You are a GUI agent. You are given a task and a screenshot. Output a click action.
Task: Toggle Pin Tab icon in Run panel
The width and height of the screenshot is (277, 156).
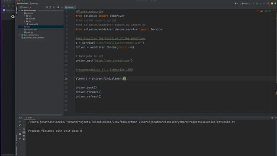coord(20,138)
